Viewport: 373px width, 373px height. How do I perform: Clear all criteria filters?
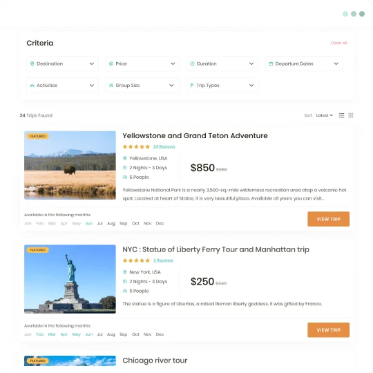(338, 43)
